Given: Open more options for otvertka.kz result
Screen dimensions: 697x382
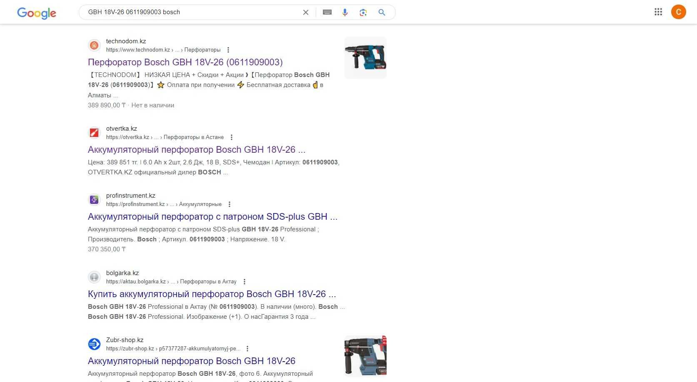Looking at the screenshot, I should click(232, 137).
